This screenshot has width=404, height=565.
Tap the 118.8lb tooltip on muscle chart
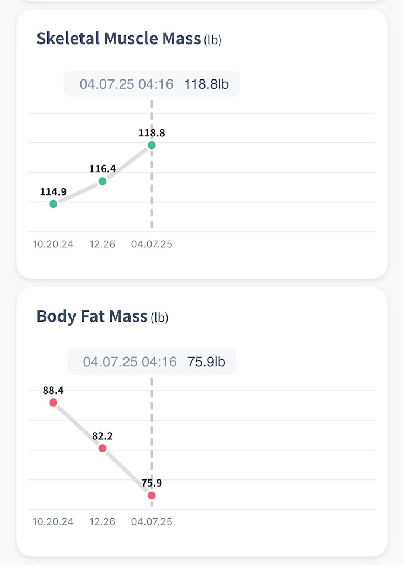pos(152,84)
